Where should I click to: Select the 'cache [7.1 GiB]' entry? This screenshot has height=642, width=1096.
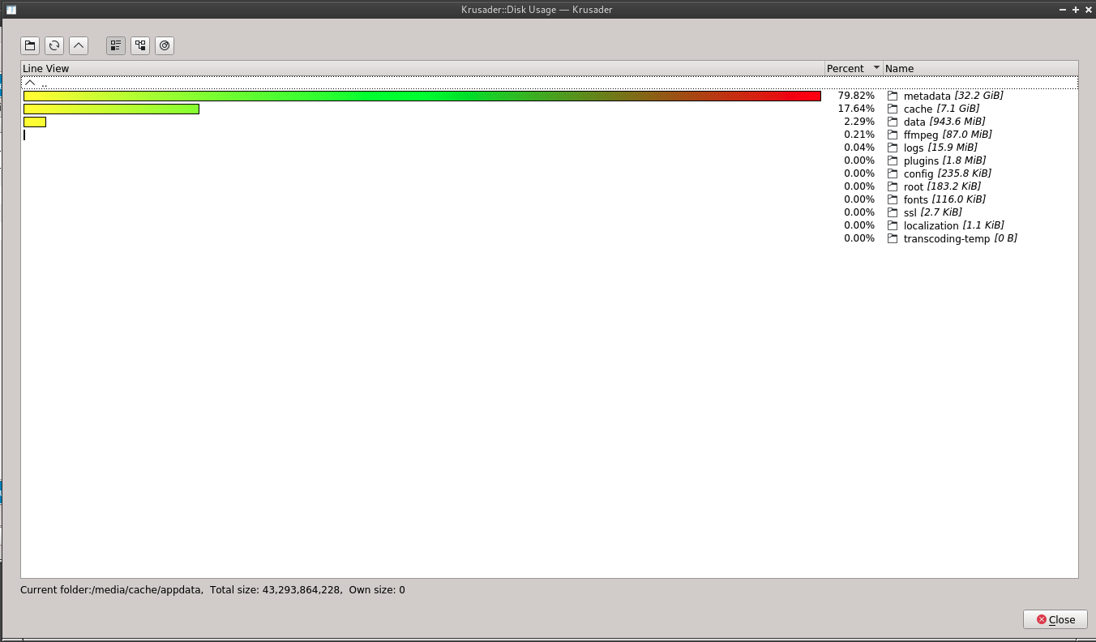(x=941, y=109)
